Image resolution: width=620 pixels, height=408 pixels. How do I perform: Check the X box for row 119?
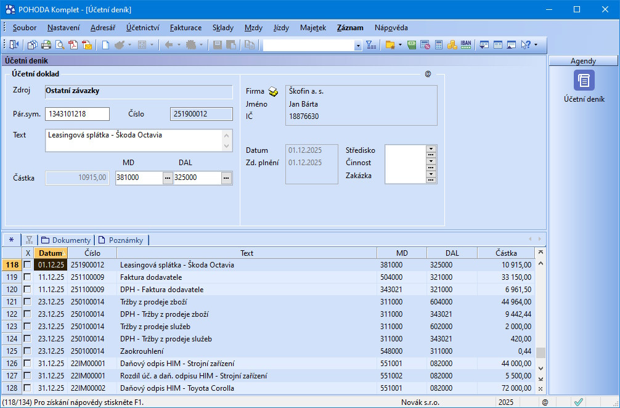[27, 277]
